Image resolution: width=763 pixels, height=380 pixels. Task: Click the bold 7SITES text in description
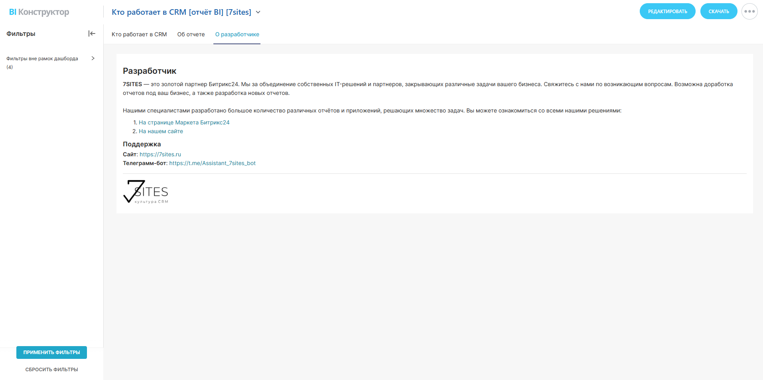click(x=132, y=84)
